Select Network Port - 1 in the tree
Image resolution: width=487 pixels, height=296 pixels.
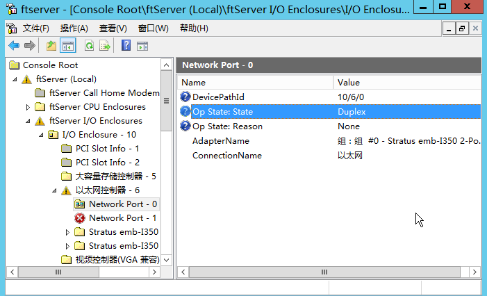coord(123,218)
